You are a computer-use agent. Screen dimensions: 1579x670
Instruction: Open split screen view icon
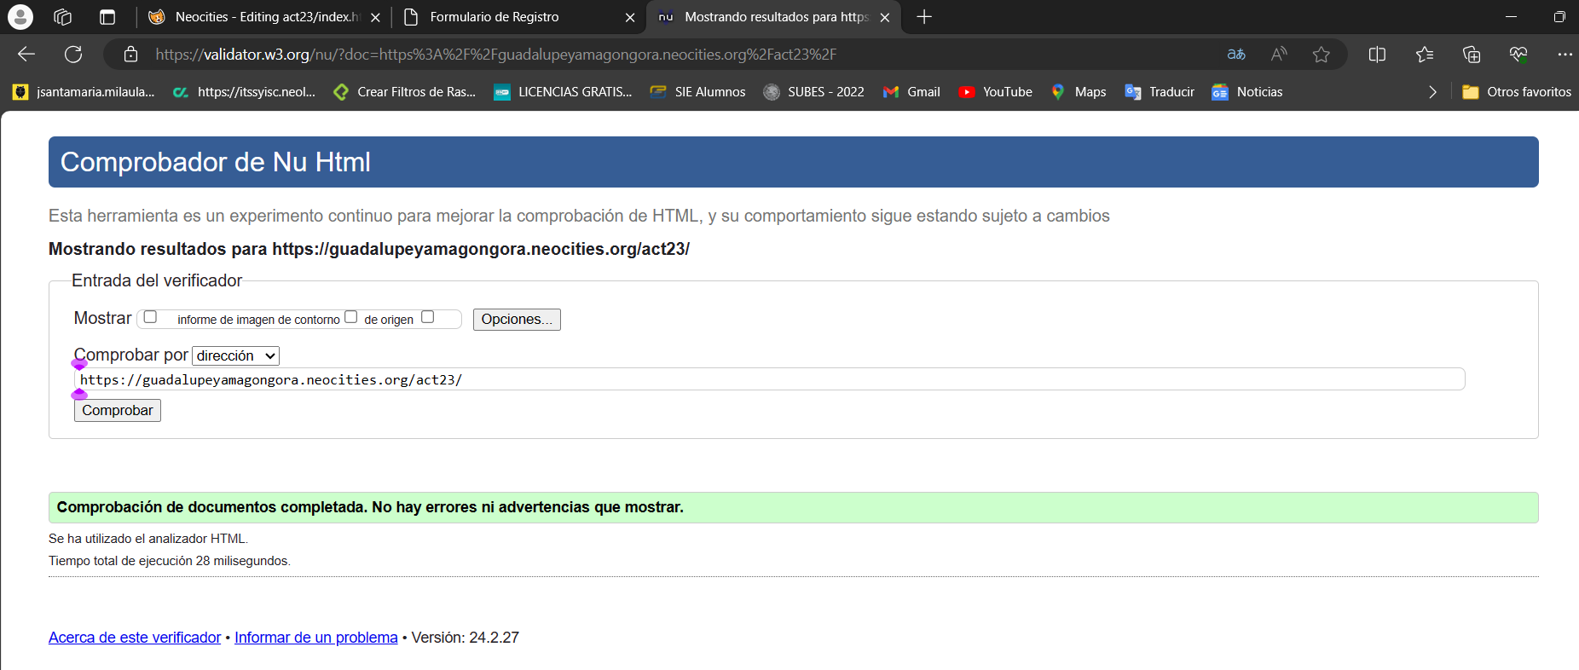(1376, 55)
